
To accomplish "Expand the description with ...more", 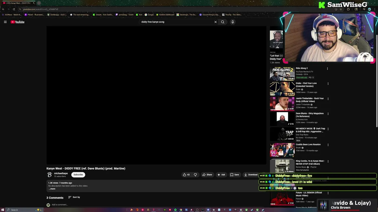I will point(52,189).
